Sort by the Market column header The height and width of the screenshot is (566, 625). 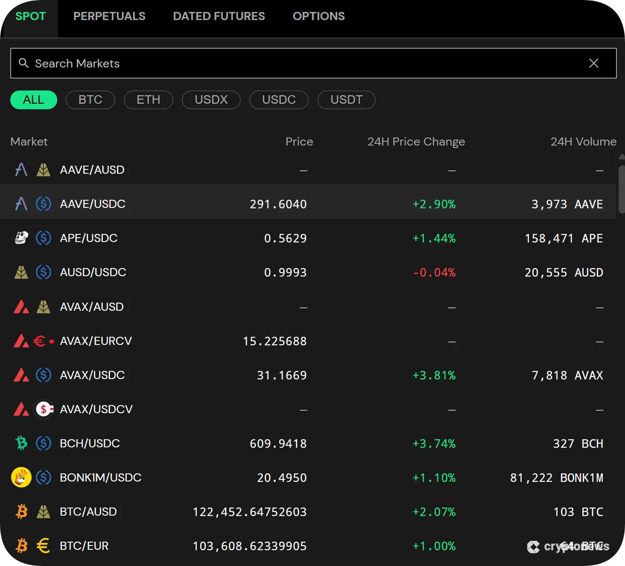point(29,142)
